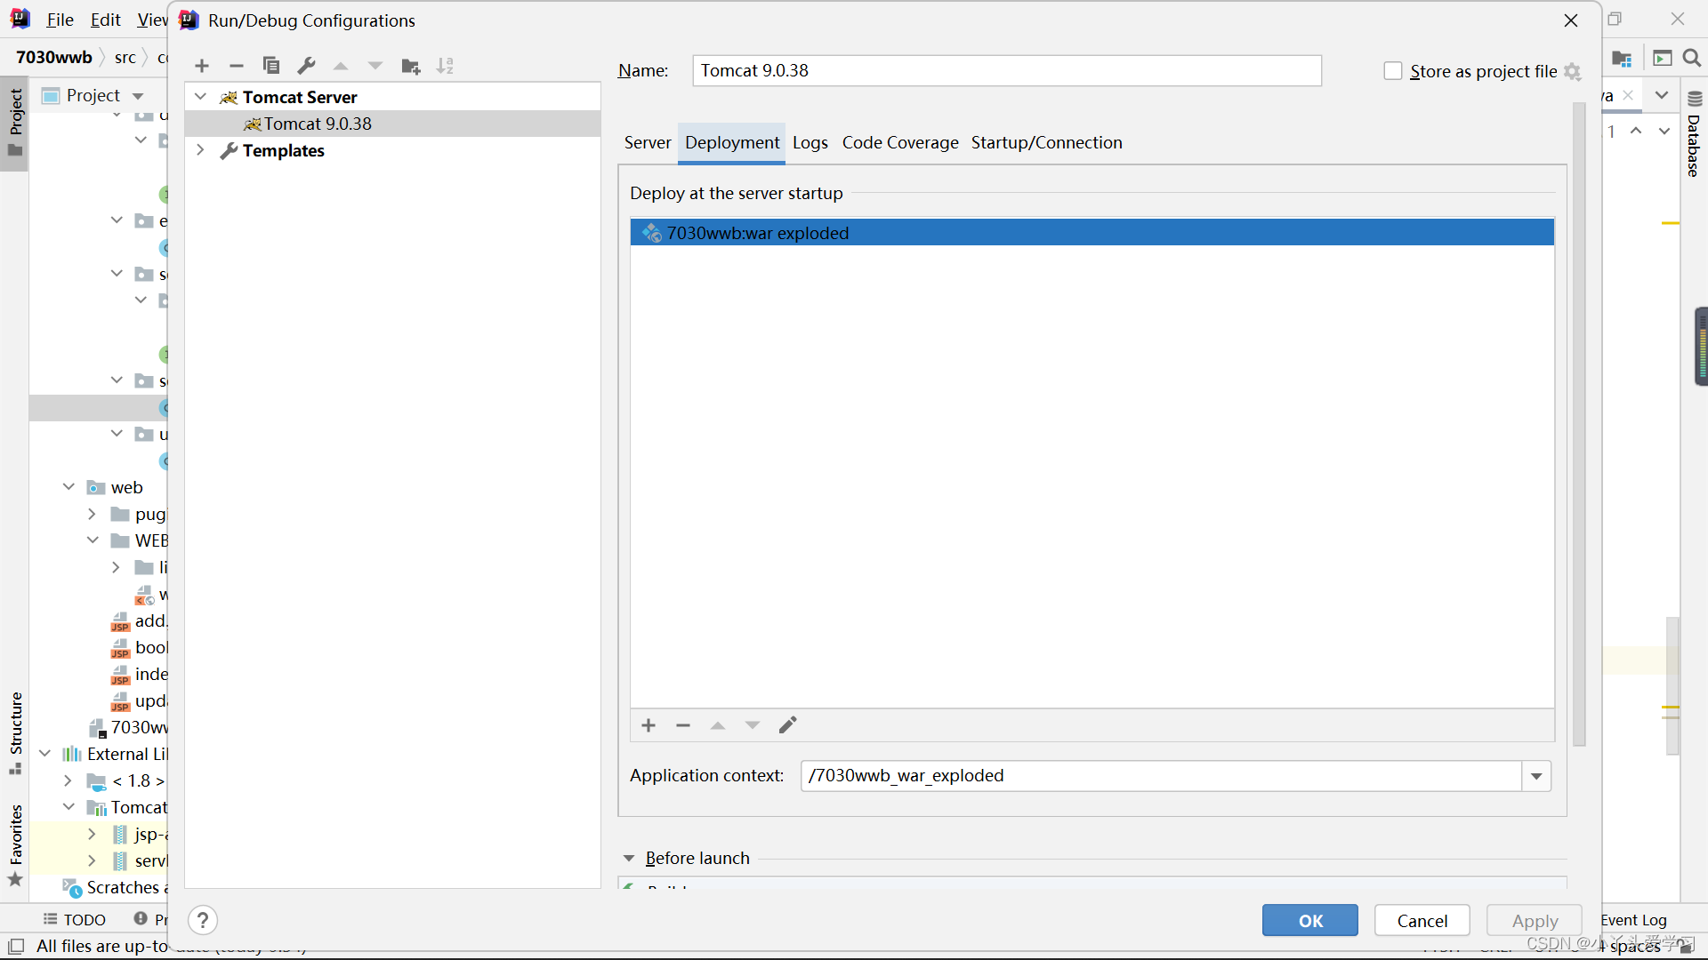Move artifact down in deployment list
This screenshot has height=960, width=1708.
click(753, 725)
